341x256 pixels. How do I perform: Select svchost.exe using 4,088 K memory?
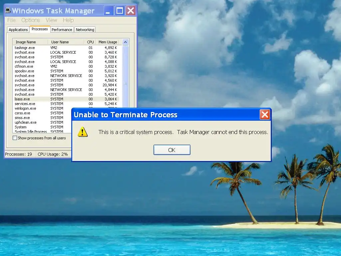click(66, 62)
